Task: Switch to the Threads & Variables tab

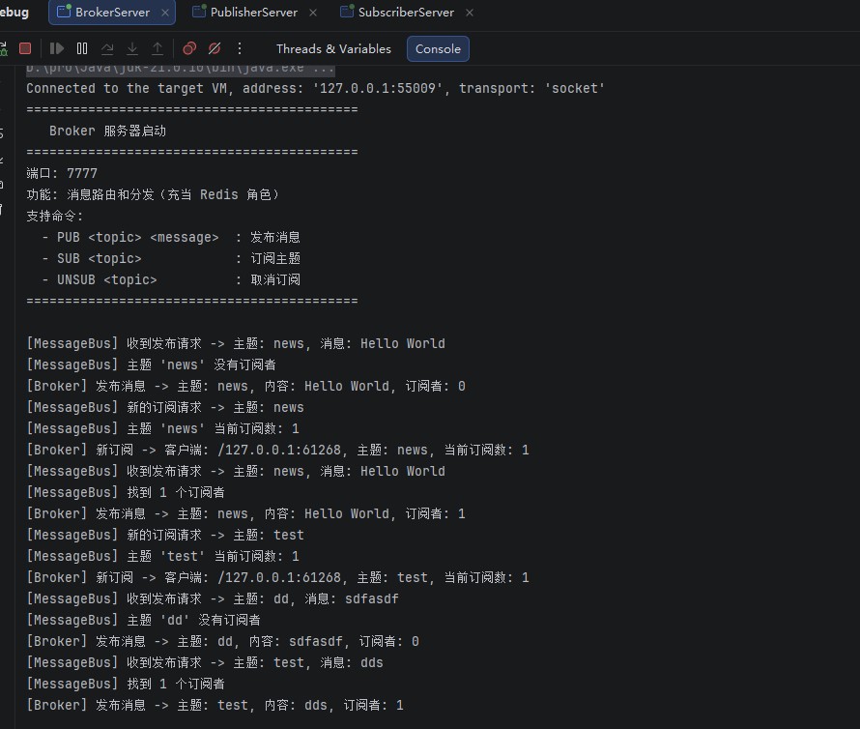Action: pyautogui.click(x=333, y=49)
